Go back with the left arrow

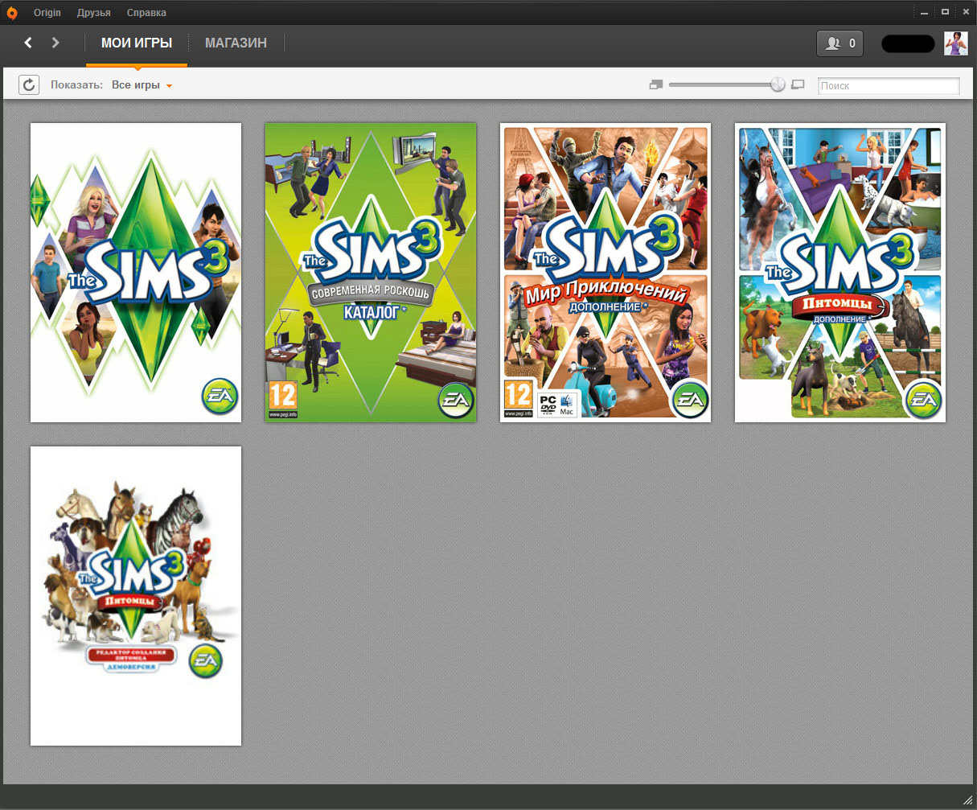click(28, 43)
